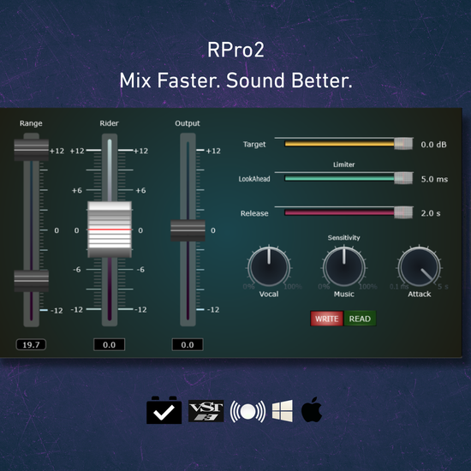This screenshot has width=471, height=471.
Task: Click the Attack knob
Action: 420,266
